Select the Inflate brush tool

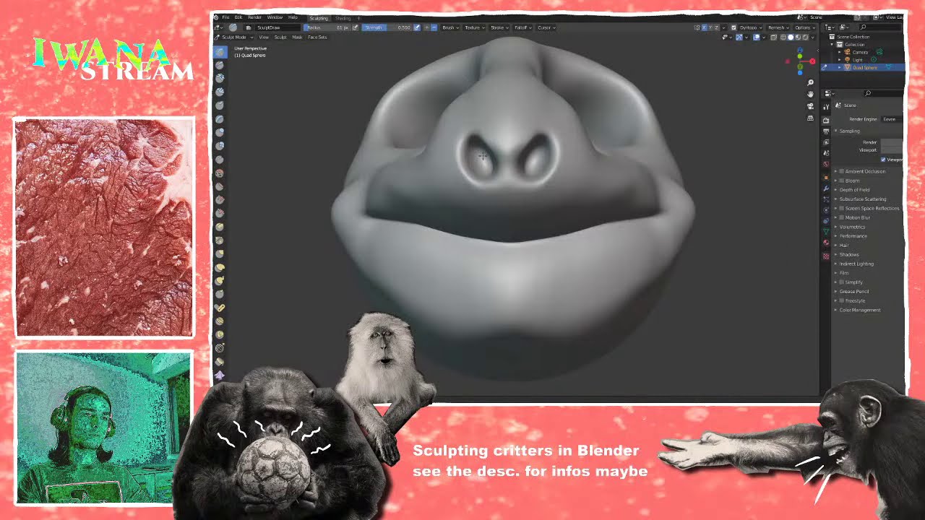[x=220, y=132]
